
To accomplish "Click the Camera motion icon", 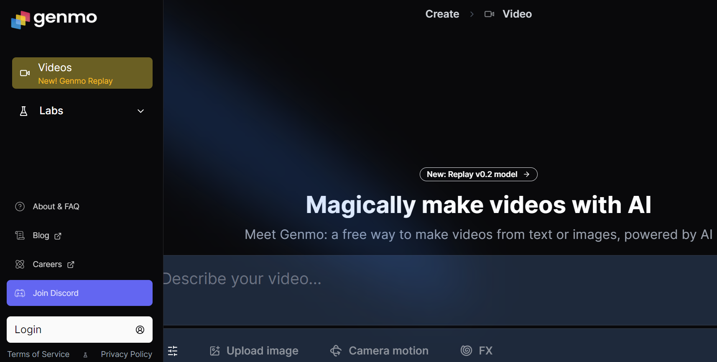I will pyautogui.click(x=336, y=351).
